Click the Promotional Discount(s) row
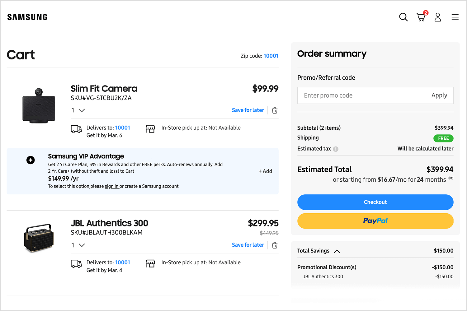 coord(375,267)
